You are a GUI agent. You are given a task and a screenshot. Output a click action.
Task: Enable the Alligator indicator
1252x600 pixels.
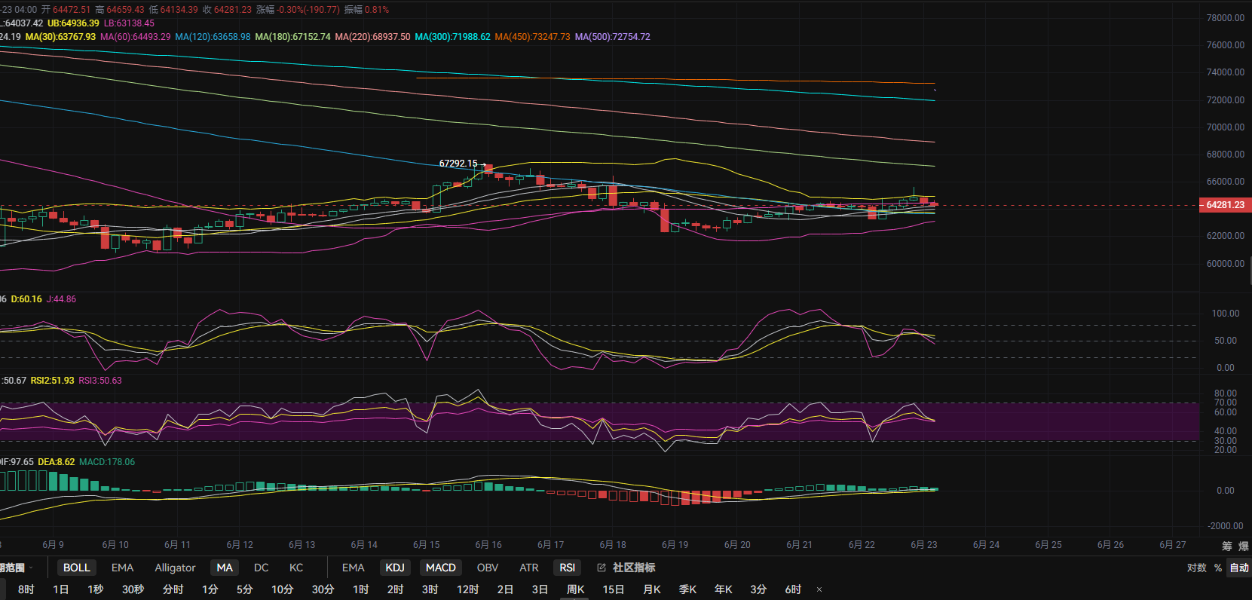175,568
